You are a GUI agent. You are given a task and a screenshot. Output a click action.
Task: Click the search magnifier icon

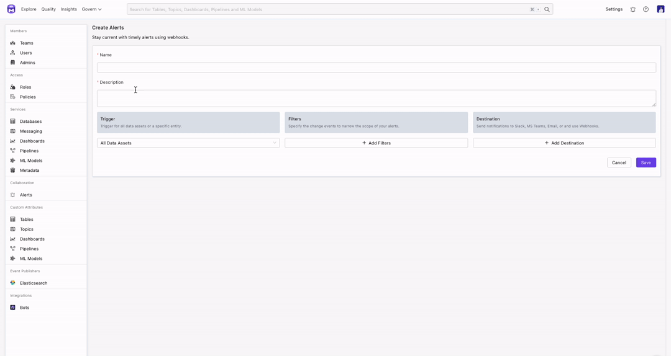pos(547,9)
